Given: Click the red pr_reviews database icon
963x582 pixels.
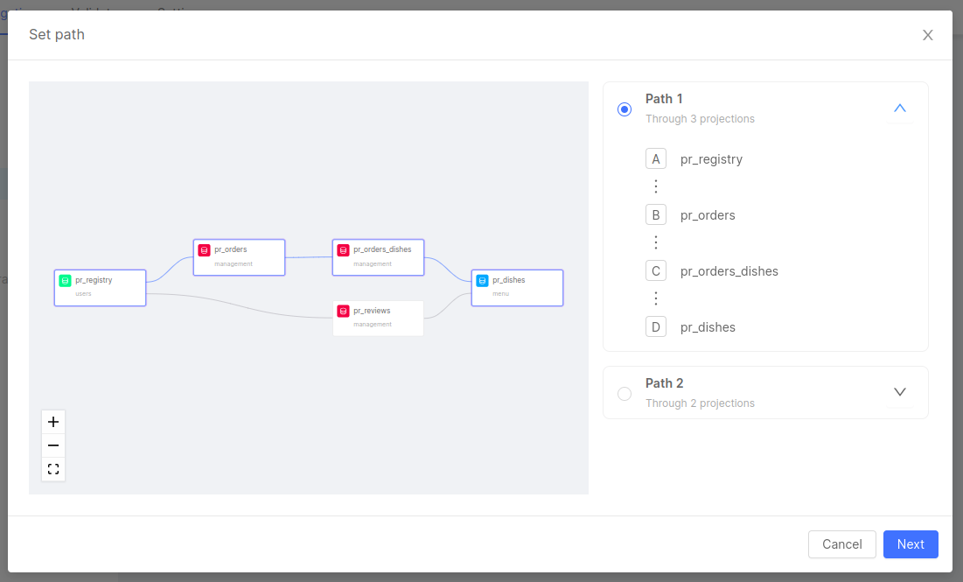Looking at the screenshot, I should pos(343,311).
